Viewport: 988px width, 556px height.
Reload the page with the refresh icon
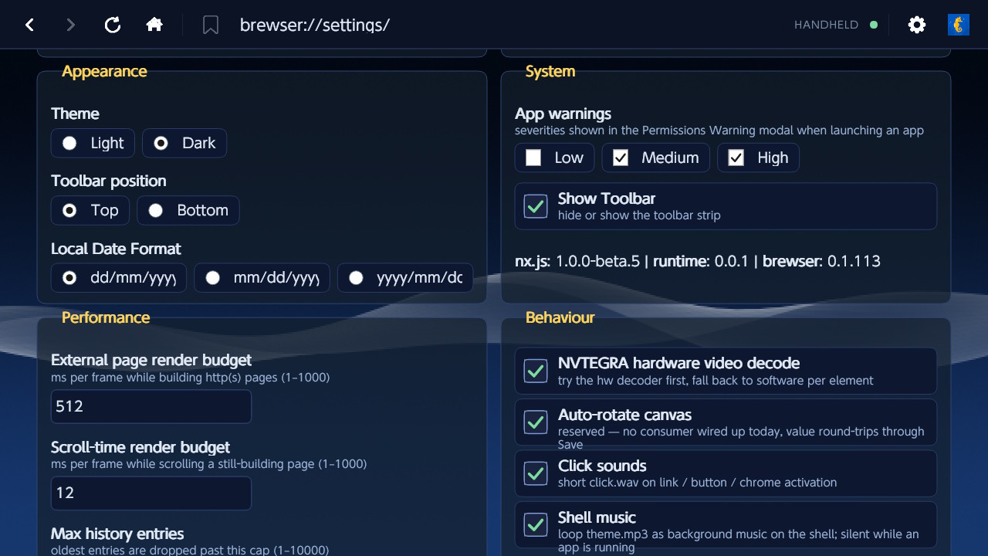tap(113, 25)
